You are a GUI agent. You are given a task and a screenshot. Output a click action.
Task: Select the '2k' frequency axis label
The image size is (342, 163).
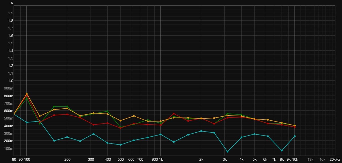[201, 160]
